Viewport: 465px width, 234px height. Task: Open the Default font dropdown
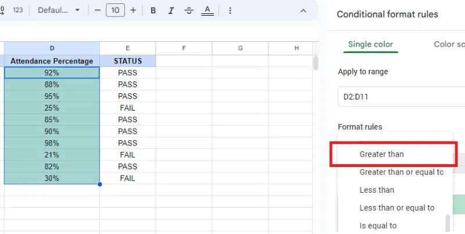coord(59,10)
